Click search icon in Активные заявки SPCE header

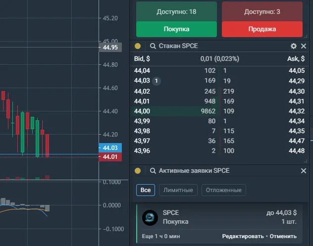coord(153,171)
